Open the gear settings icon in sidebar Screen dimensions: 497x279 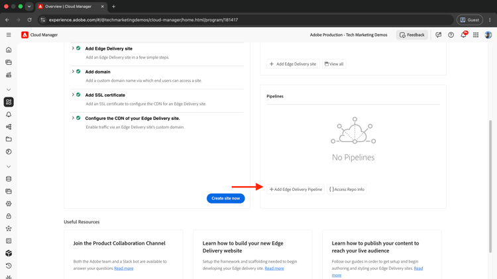pos(9,203)
